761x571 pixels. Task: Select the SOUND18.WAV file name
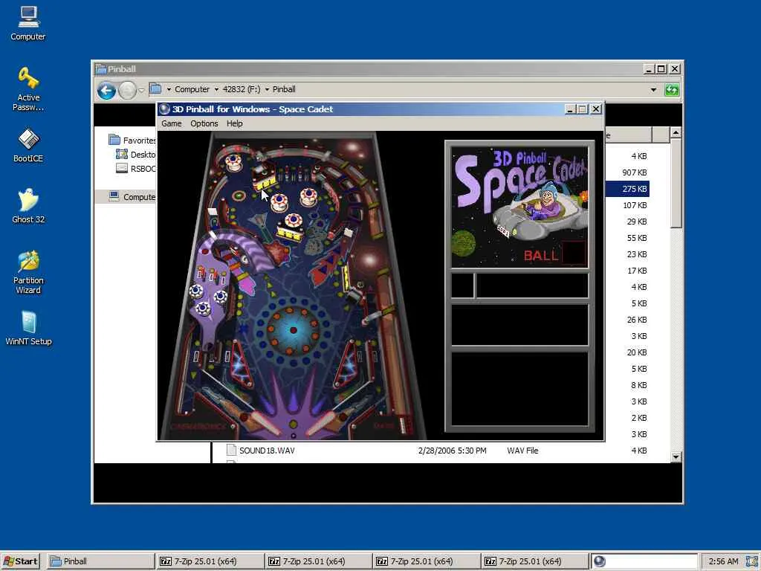267,451
